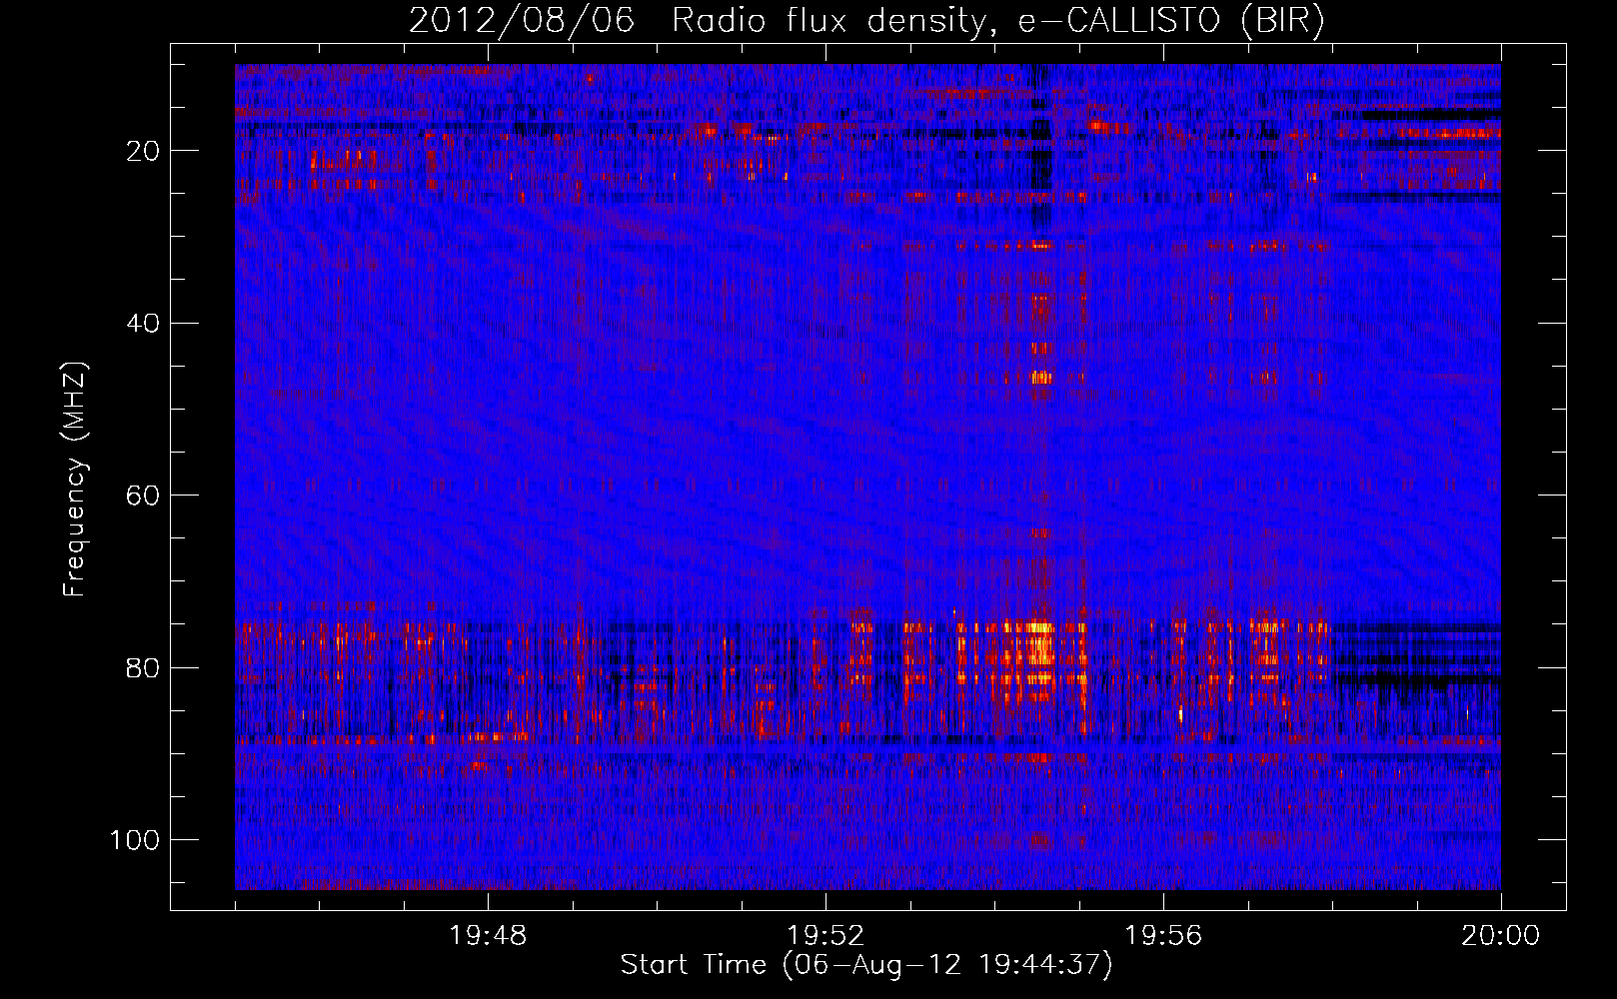Click the 80 MHz frequency tick label
This screenshot has width=1617, height=999.
click(143, 667)
